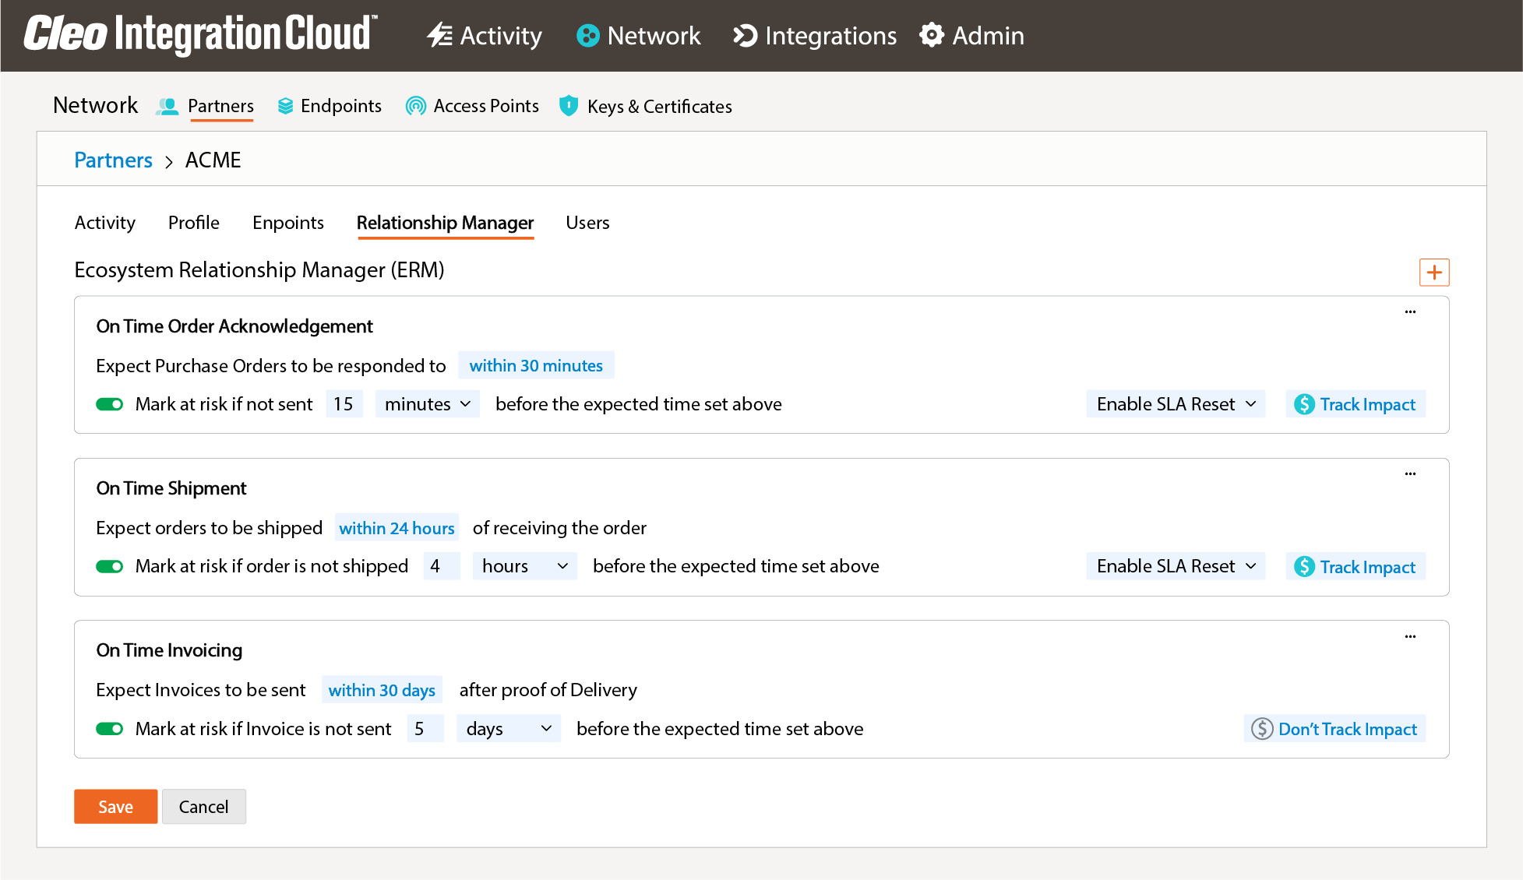Expand the Enable SLA Reset dropdown for On Time Shipment

[x=1175, y=565]
